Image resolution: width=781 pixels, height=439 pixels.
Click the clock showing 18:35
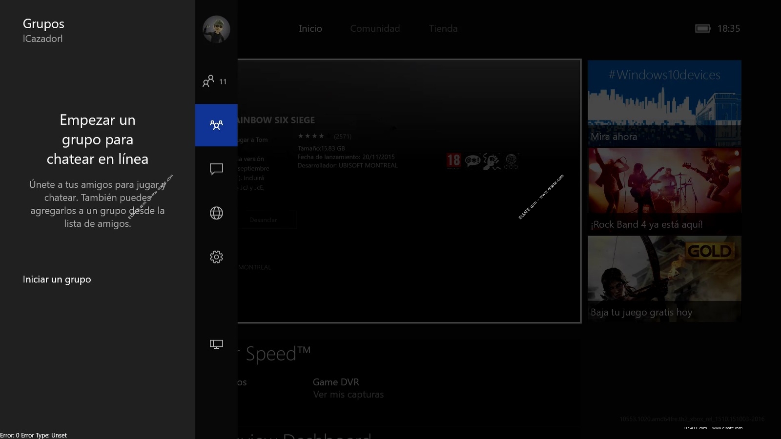point(728,29)
